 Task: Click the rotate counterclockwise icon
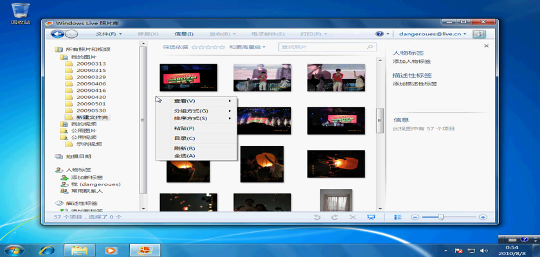(x=317, y=217)
